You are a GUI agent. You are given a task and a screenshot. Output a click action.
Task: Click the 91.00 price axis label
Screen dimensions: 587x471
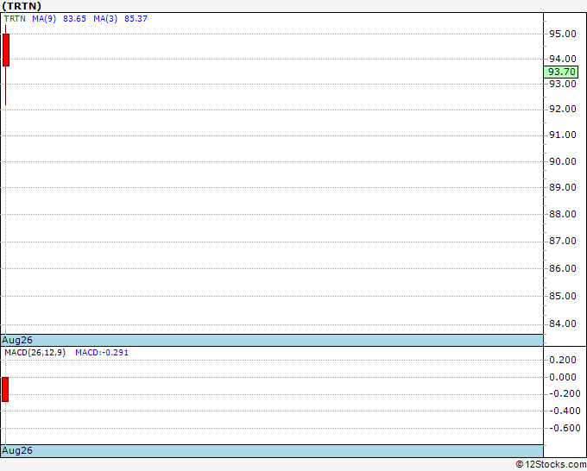pos(562,135)
